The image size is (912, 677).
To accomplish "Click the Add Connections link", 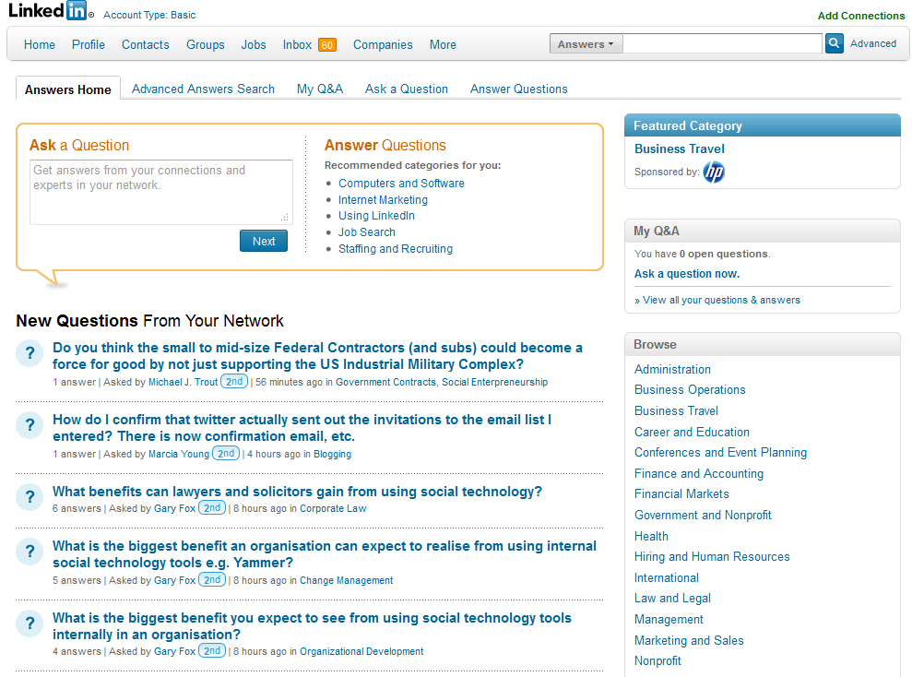I will pyautogui.click(x=860, y=16).
